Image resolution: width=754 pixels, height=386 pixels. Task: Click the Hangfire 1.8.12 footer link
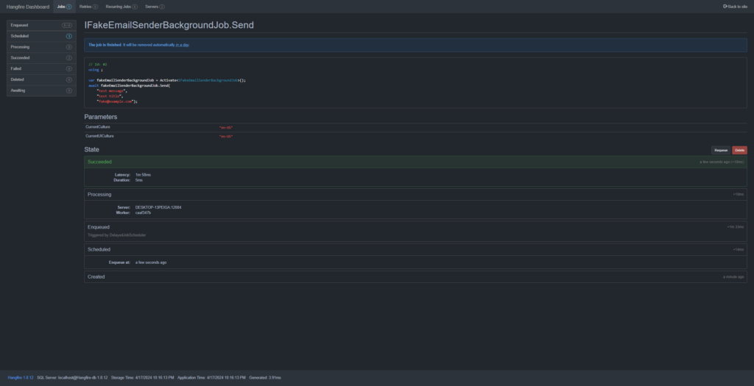click(x=21, y=376)
